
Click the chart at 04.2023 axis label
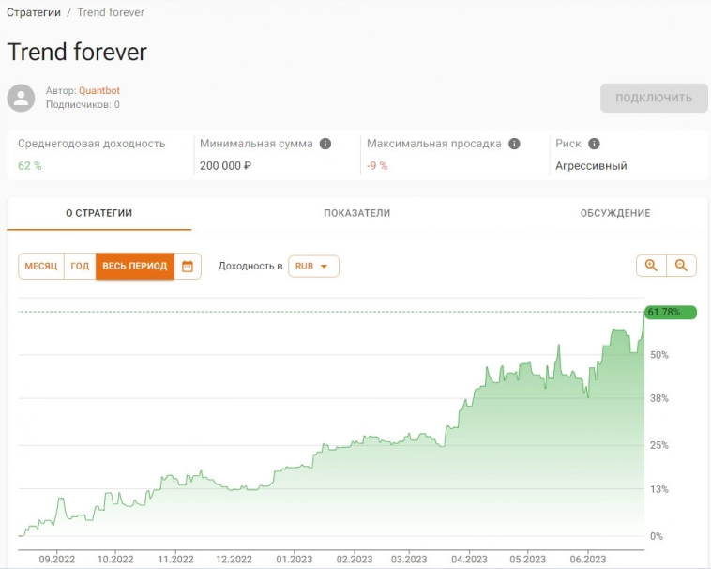[469, 559]
